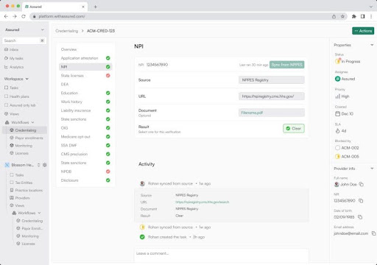Click the Leave a comment field
This screenshot has height=265, width=377.
coord(222,253)
